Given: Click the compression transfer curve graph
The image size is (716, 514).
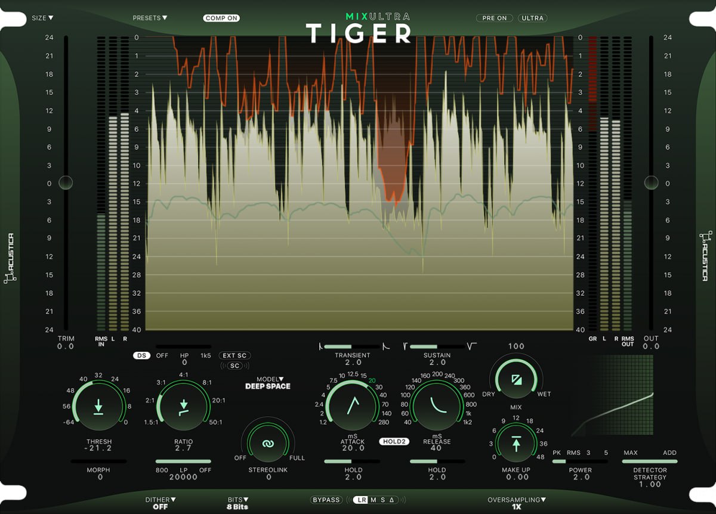Looking at the screenshot, I should pos(612,395).
